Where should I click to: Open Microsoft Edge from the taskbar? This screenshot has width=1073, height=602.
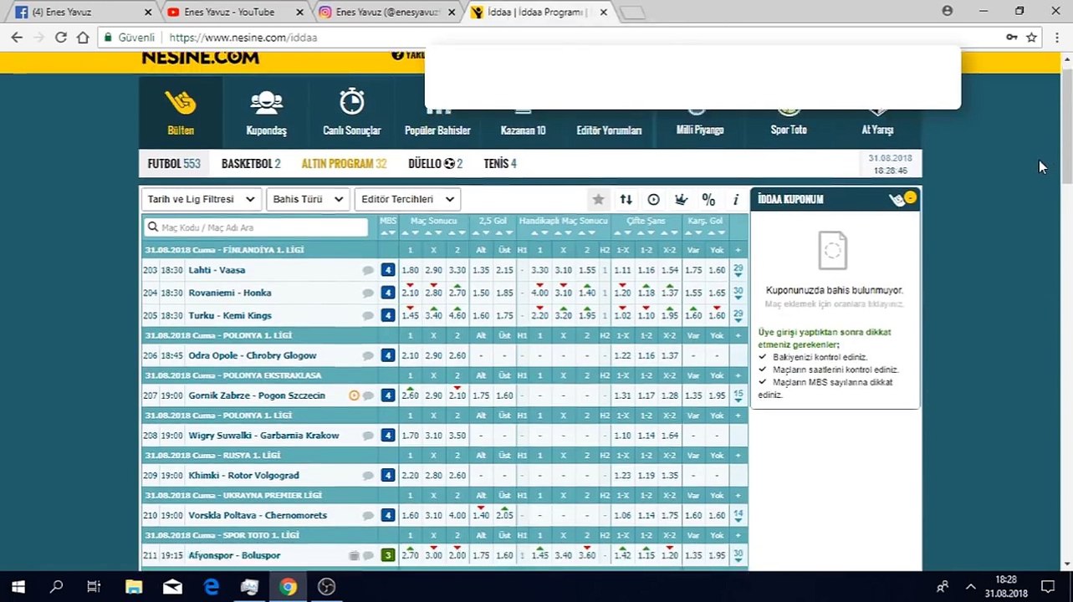pos(211,587)
